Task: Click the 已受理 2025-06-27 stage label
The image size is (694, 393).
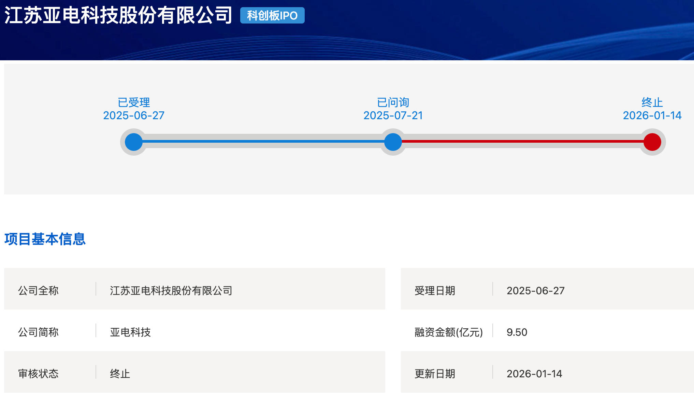Action: 134,109
